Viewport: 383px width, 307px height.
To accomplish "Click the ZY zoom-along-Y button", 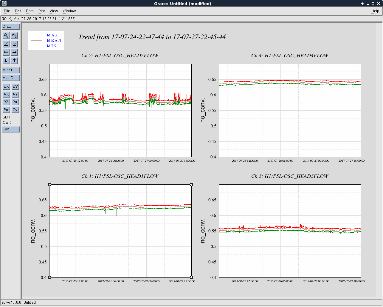I will (x=15, y=87).
